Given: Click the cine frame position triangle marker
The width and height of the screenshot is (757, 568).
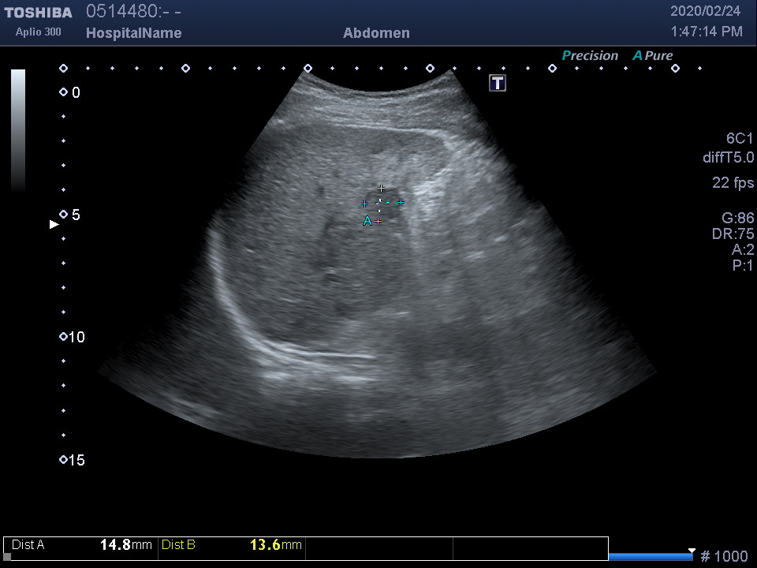Looking at the screenshot, I should tap(692, 551).
